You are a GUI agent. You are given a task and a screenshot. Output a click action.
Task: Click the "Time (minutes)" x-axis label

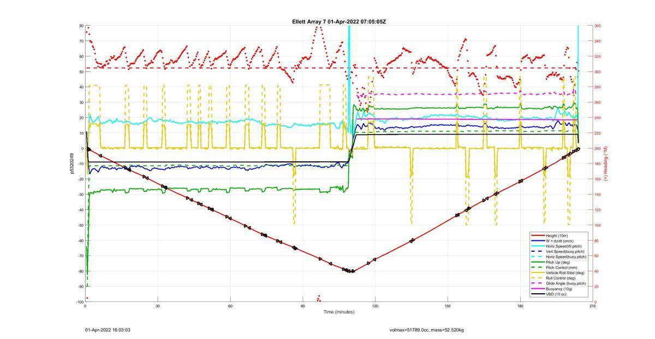[x=339, y=312]
